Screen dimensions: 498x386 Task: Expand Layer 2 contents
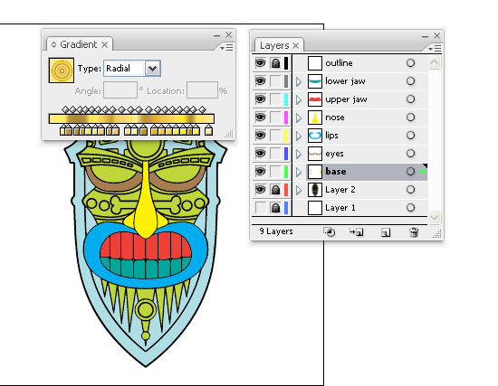(299, 190)
